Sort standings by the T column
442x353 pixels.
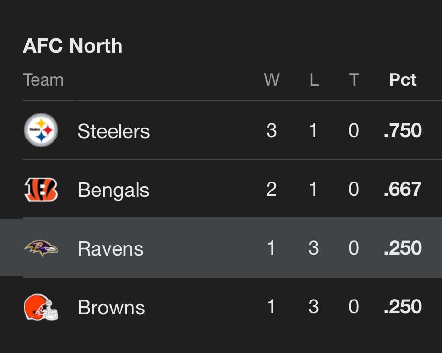tap(354, 80)
